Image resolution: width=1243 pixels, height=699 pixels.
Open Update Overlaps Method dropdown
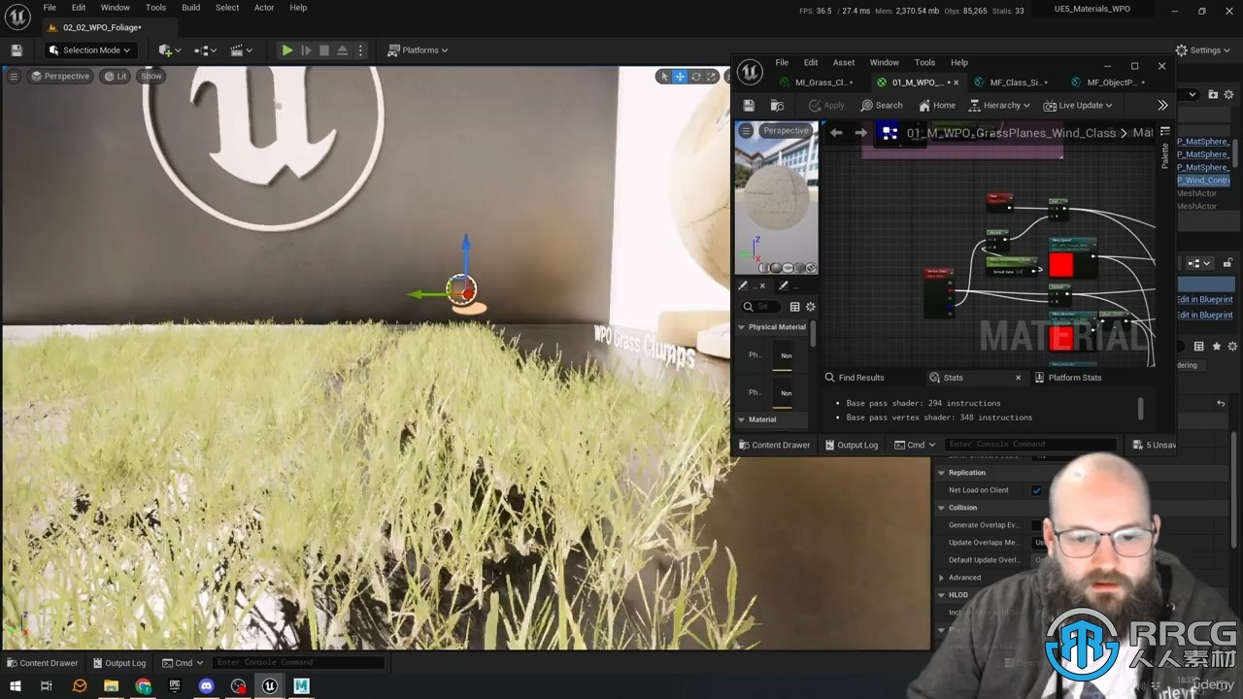[x=1039, y=543]
